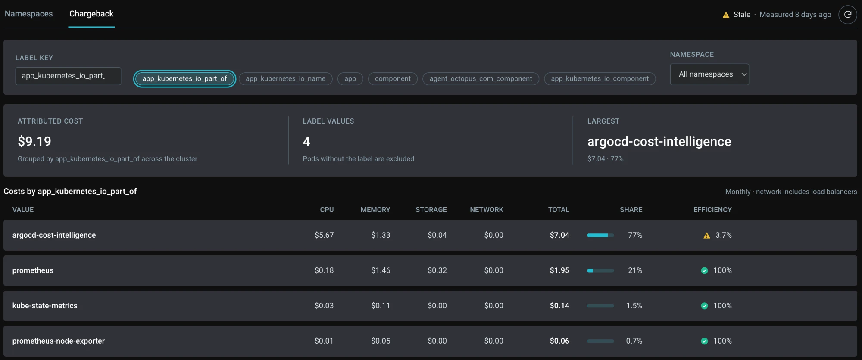
Task: Select the component label chip
Action: tap(393, 79)
